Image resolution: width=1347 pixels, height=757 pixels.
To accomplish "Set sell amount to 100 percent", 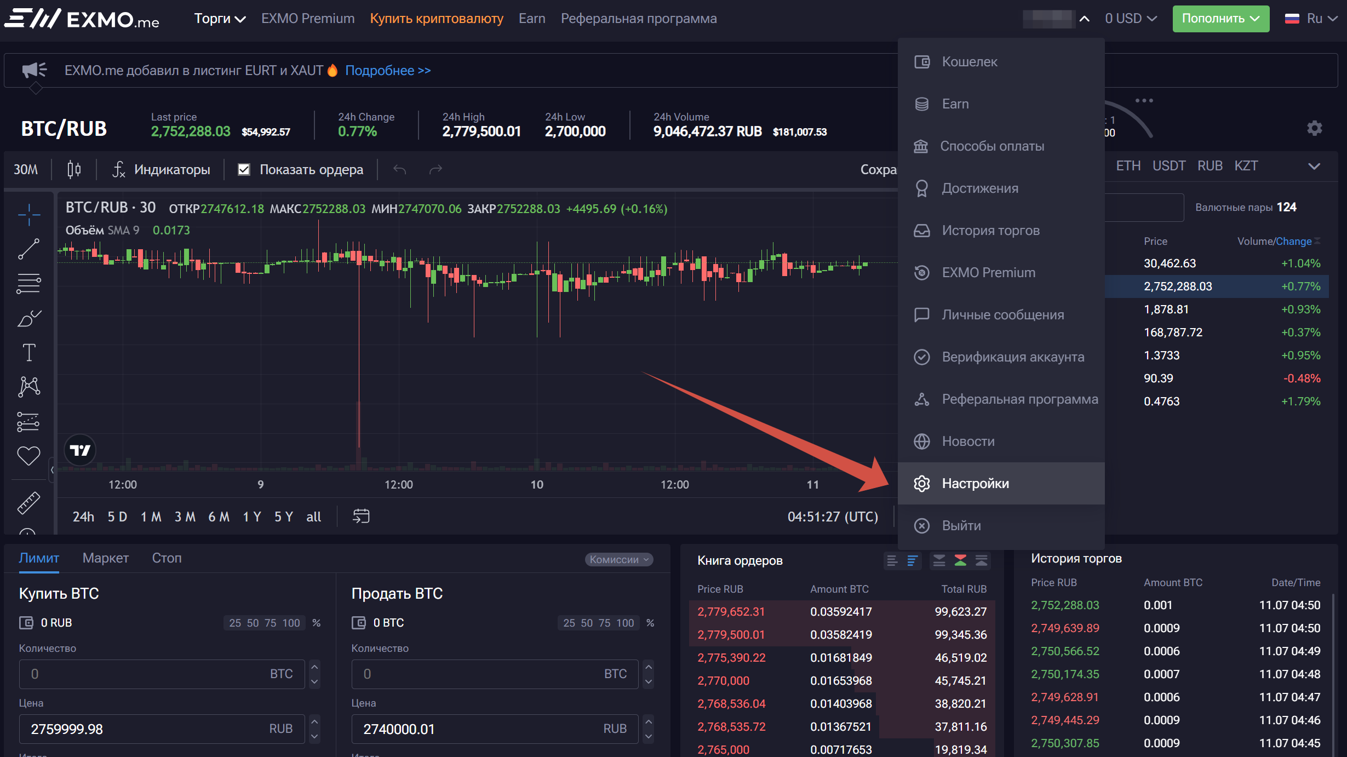I will (625, 623).
